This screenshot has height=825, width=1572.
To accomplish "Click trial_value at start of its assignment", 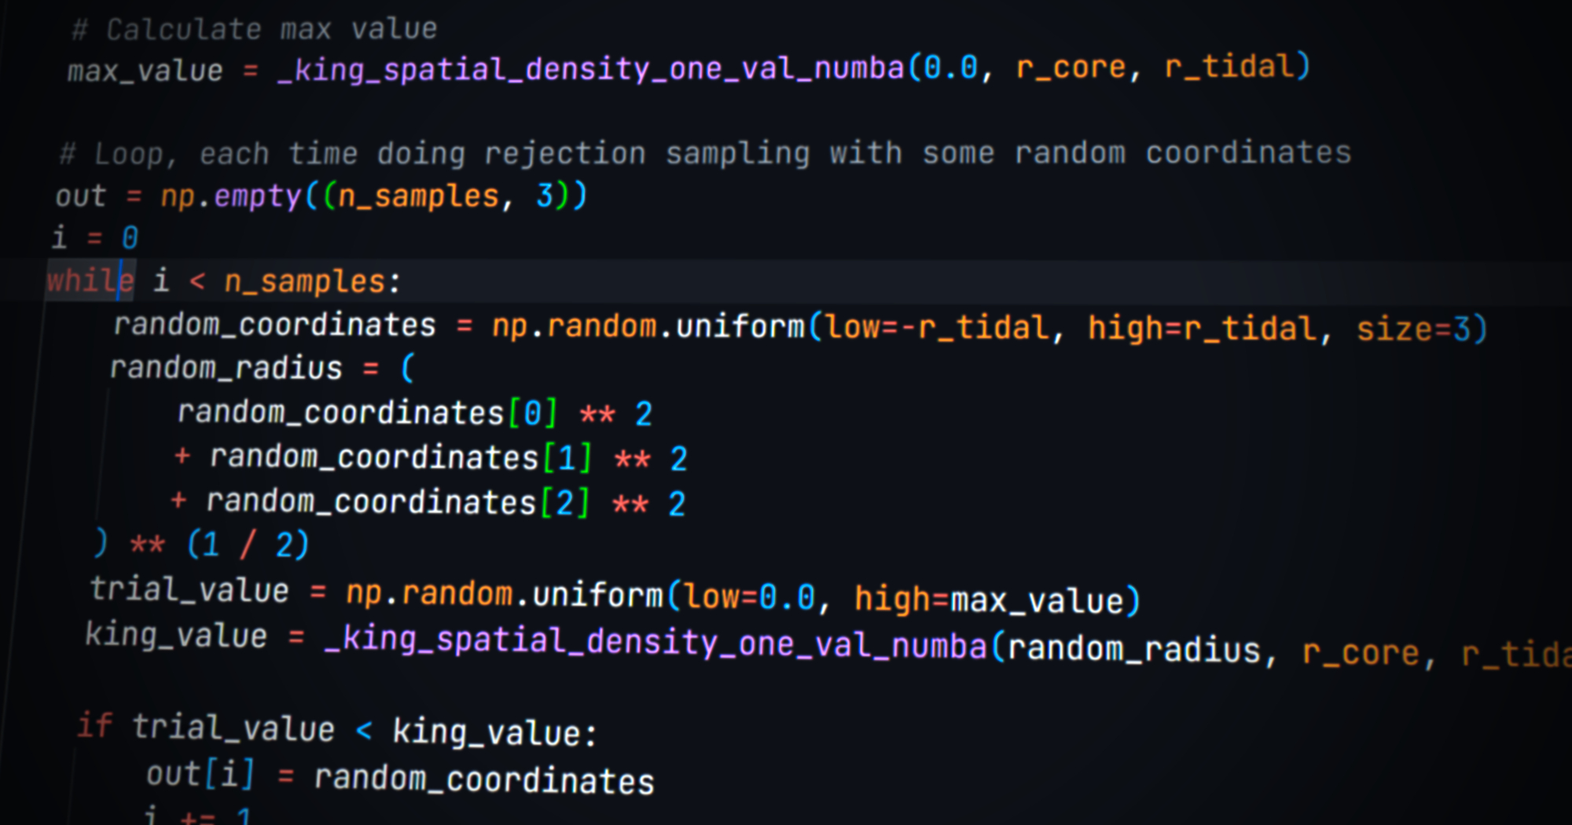I will pyautogui.click(x=189, y=589).
